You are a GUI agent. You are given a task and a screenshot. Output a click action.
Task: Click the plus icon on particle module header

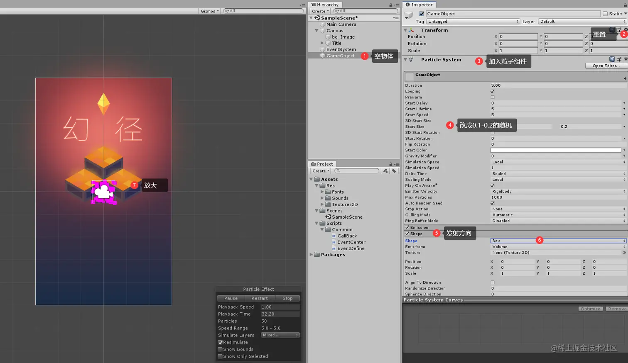(x=625, y=78)
